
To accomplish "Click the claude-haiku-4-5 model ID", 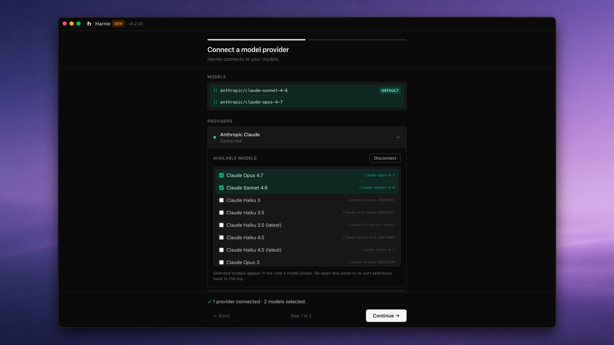I will [x=378, y=250].
